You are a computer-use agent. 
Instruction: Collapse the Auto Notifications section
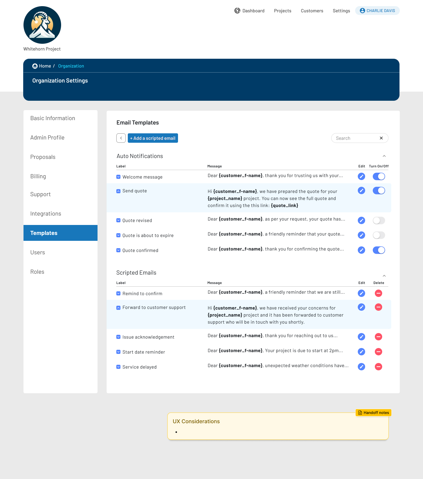(384, 156)
